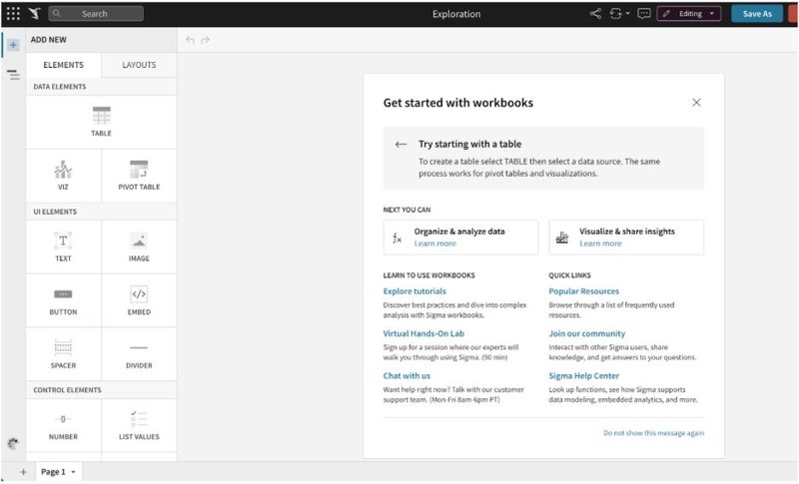Viewport: 799px width, 484px height.
Task: Add a Divider element
Action: (x=139, y=354)
